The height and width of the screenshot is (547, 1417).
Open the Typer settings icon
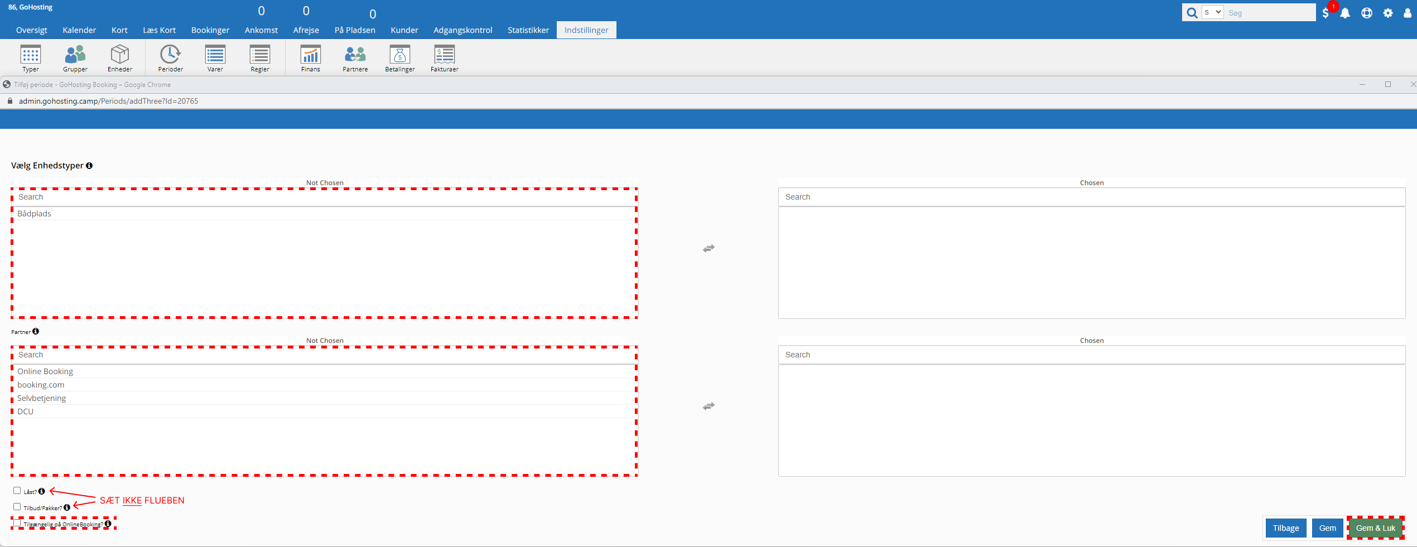click(31, 55)
